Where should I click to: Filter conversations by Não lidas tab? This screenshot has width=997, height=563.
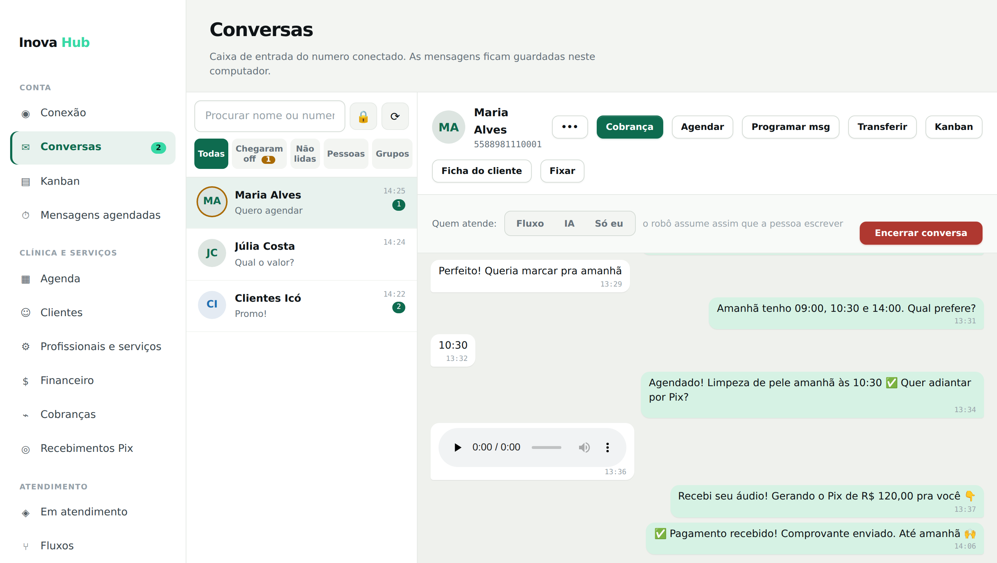click(x=305, y=153)
